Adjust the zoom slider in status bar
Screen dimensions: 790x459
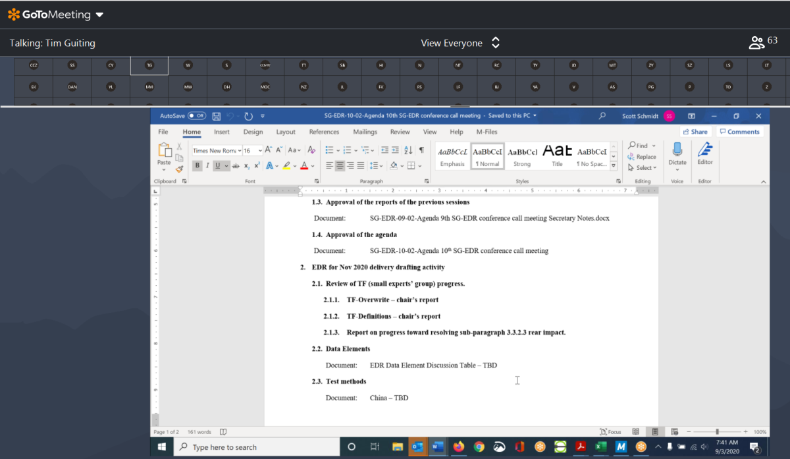pyautogui.click(x=717, y=432)
